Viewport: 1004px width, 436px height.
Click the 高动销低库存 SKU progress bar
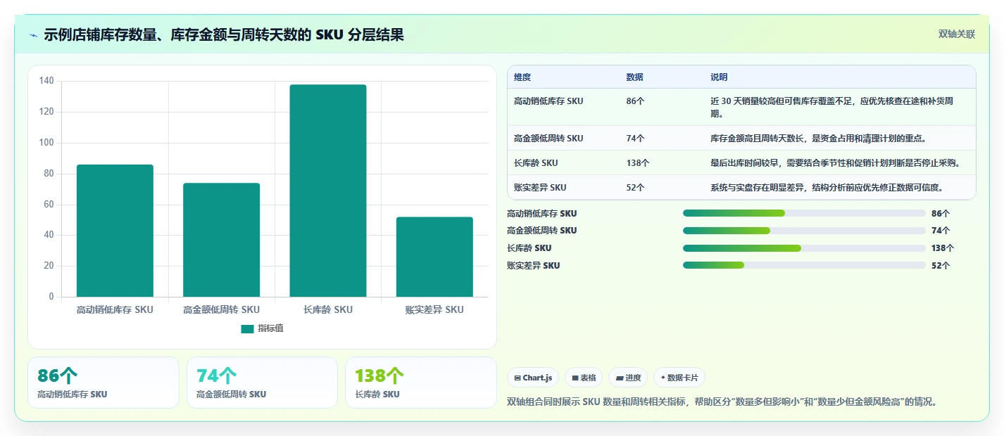[804, 213]
